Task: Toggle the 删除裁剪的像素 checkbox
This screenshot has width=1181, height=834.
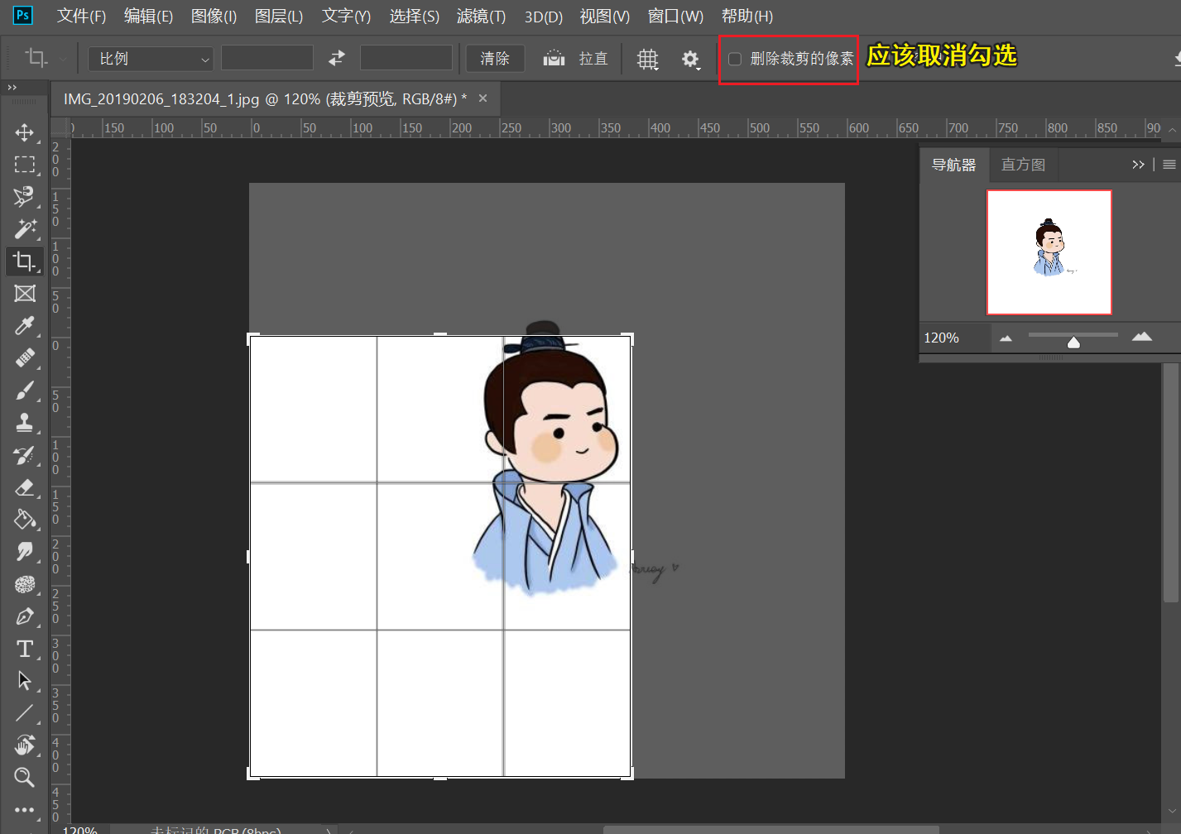Action: pyautogui.click(x=734, y=59)
